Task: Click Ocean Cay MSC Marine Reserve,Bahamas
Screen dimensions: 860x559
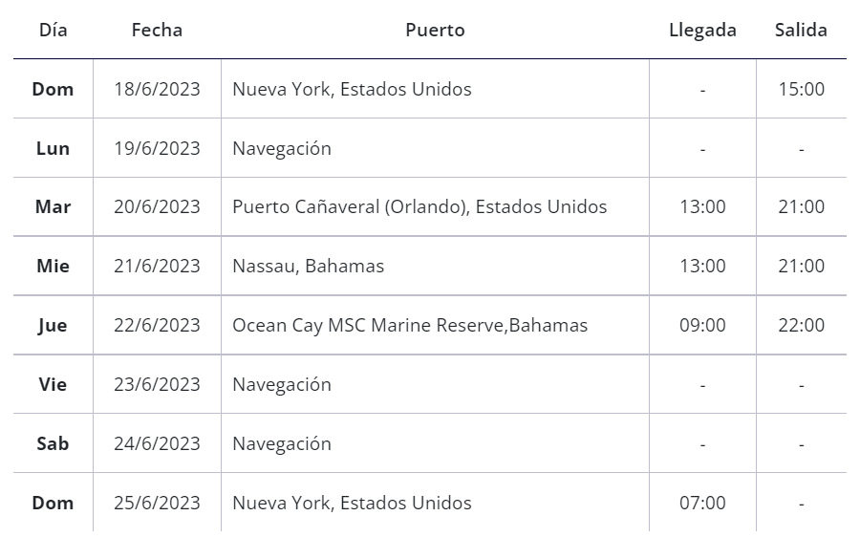Action: pos(410,325)
